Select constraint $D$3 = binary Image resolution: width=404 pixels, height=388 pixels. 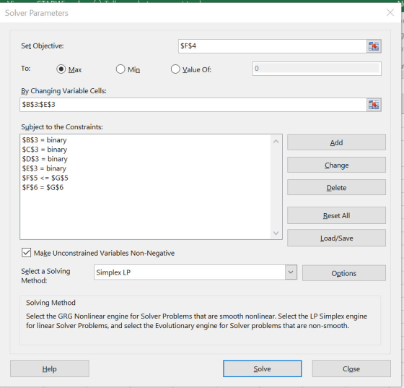(45, 159)
